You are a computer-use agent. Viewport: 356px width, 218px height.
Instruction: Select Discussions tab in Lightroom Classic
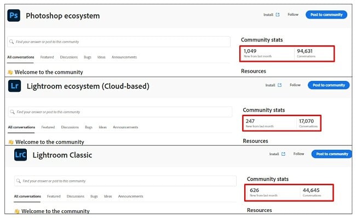pos(76,196)
